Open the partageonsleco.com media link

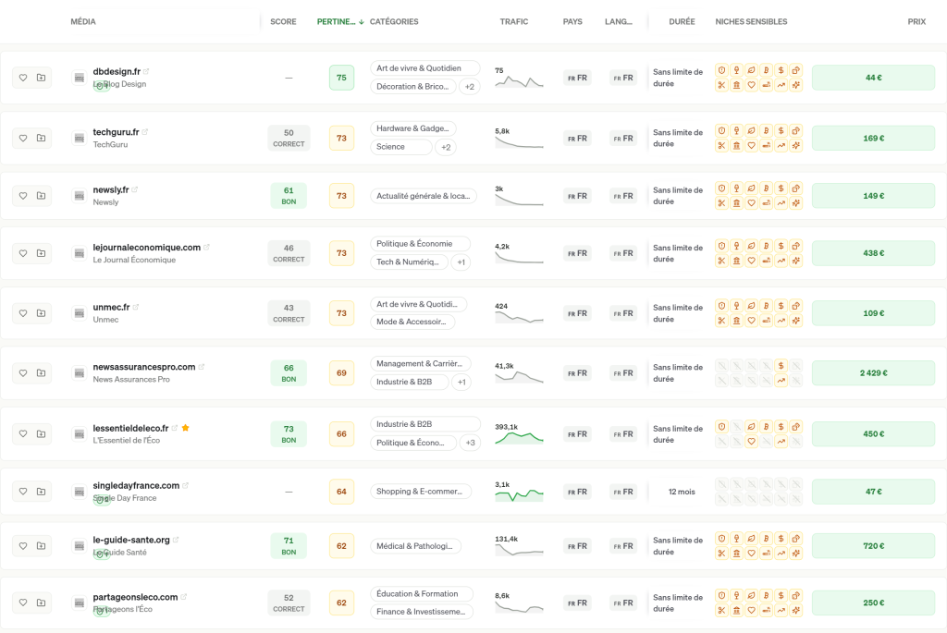click(135, 597)
